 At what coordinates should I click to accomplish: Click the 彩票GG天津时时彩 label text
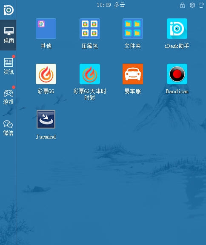point(90,94)
